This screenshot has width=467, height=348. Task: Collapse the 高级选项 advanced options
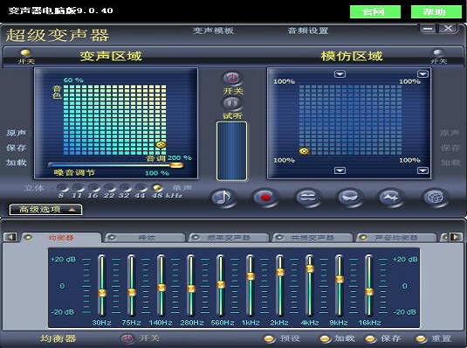(x=45, y=210)
